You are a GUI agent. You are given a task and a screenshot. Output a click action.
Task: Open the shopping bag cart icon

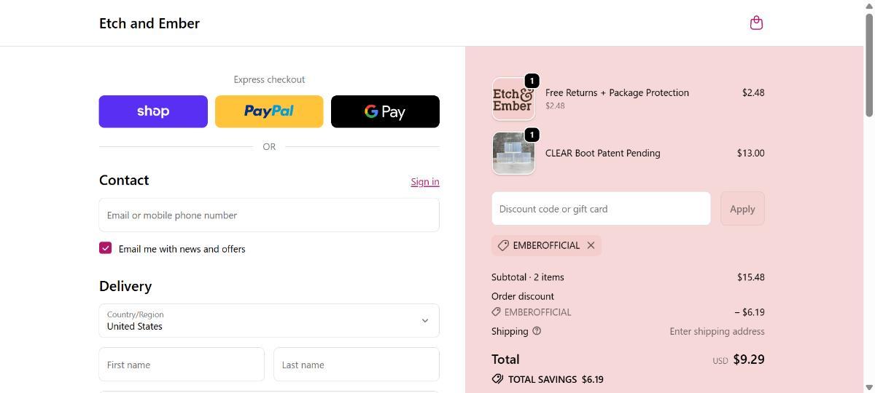[x=756, y=23]
